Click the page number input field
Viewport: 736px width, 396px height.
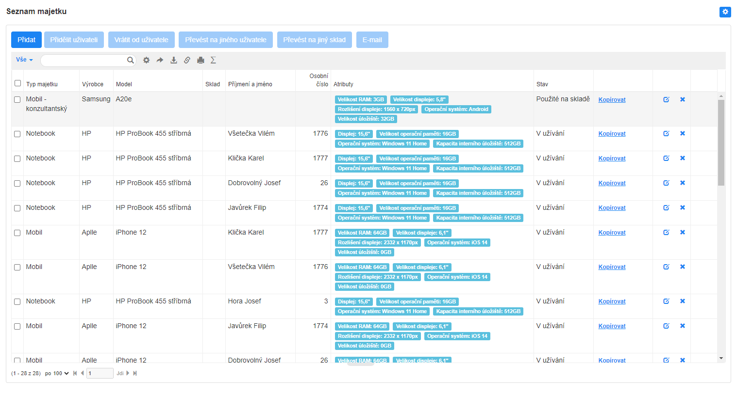click(x=100, y=373)
